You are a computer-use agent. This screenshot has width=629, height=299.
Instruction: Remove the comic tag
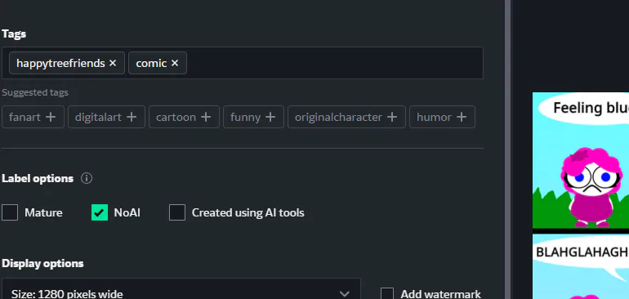pyautogui.click(x=175, y=63)
